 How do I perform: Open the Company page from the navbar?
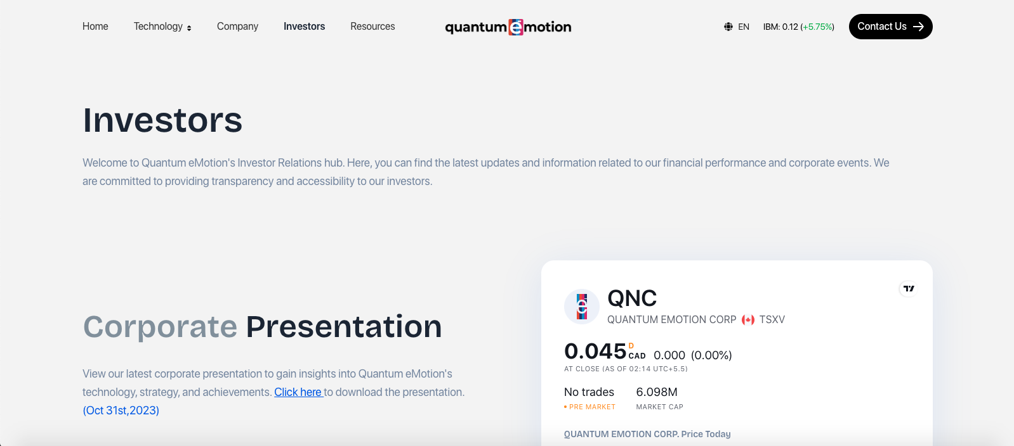(x=237, y=27)
